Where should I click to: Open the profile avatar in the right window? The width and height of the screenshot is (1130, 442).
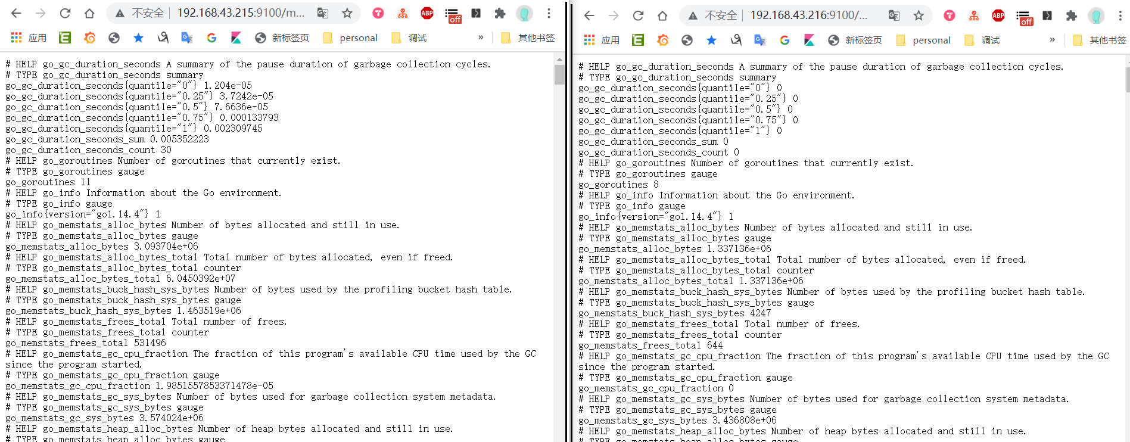[1096, 15]
